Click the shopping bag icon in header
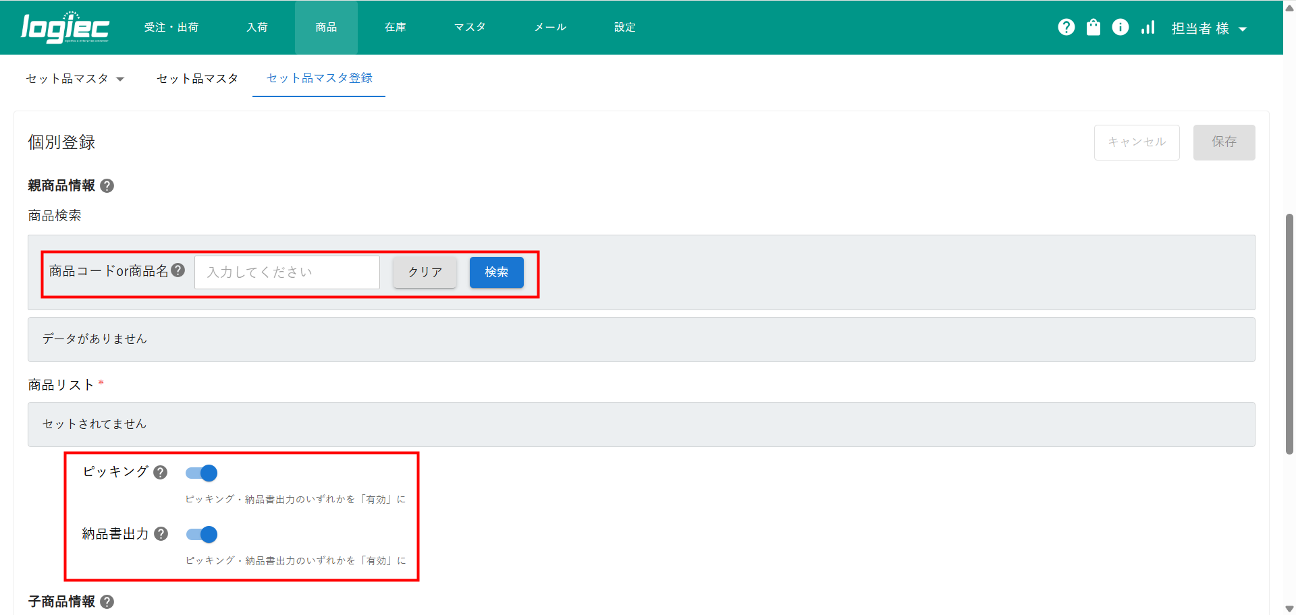The width and height of the screenshot is (1296, 615). [x=1093, y=27]
